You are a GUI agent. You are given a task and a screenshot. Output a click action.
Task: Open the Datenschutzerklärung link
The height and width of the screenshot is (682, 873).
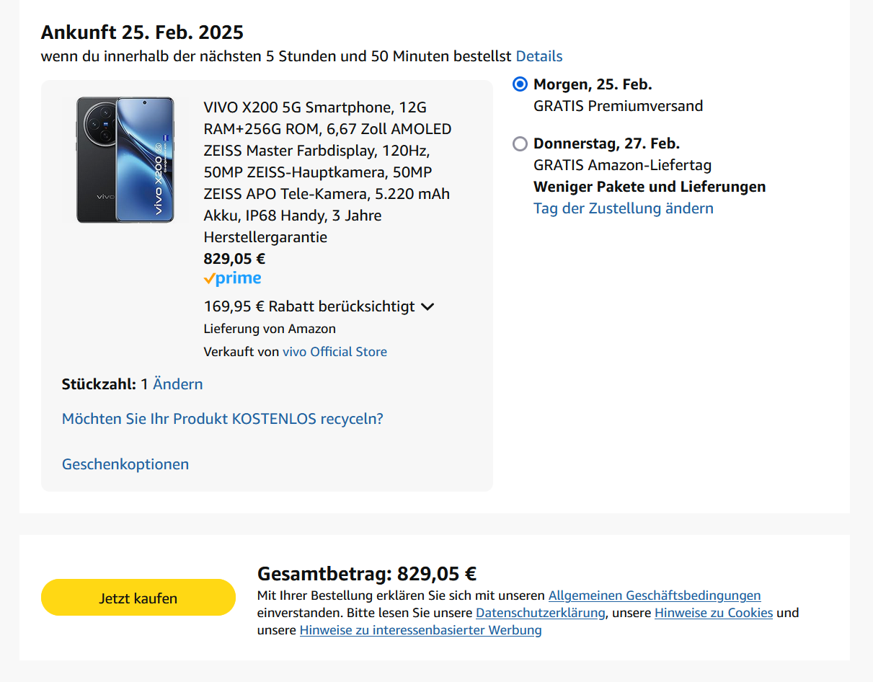(540, 613)
